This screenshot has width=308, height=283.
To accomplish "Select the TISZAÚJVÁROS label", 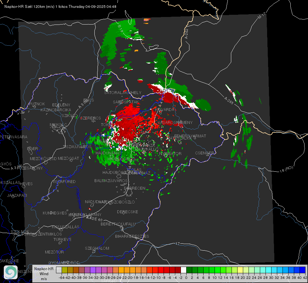I will click(x=77, y=147).
